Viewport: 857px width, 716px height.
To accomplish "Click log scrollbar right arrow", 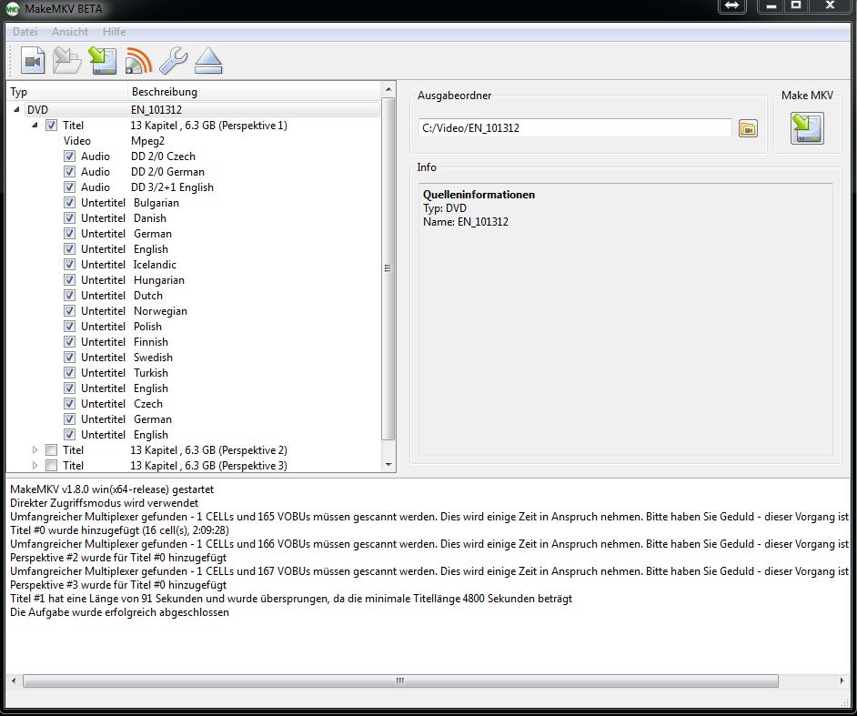I will point(842,681).
